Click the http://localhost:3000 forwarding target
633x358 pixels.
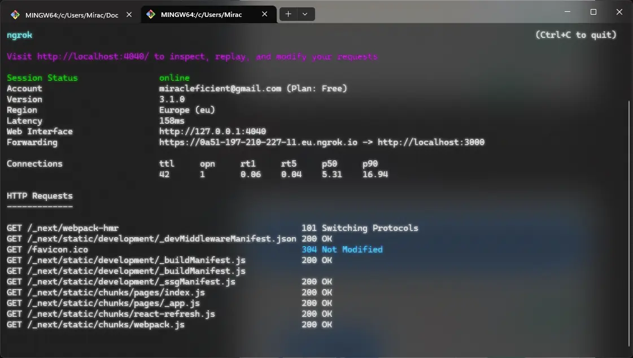coord(431,142)
